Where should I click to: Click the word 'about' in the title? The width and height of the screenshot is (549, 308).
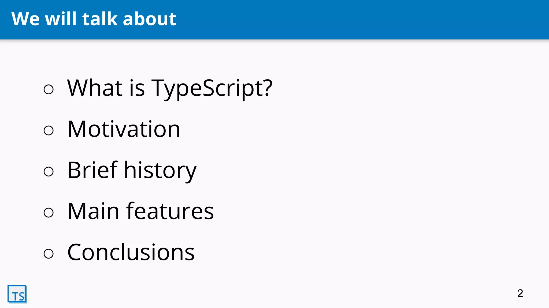149,19
